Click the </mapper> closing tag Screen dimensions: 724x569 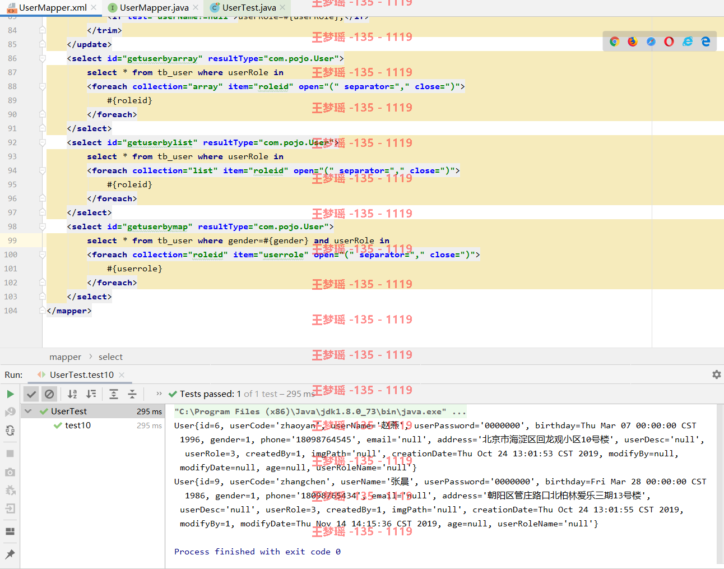point(69,311)
